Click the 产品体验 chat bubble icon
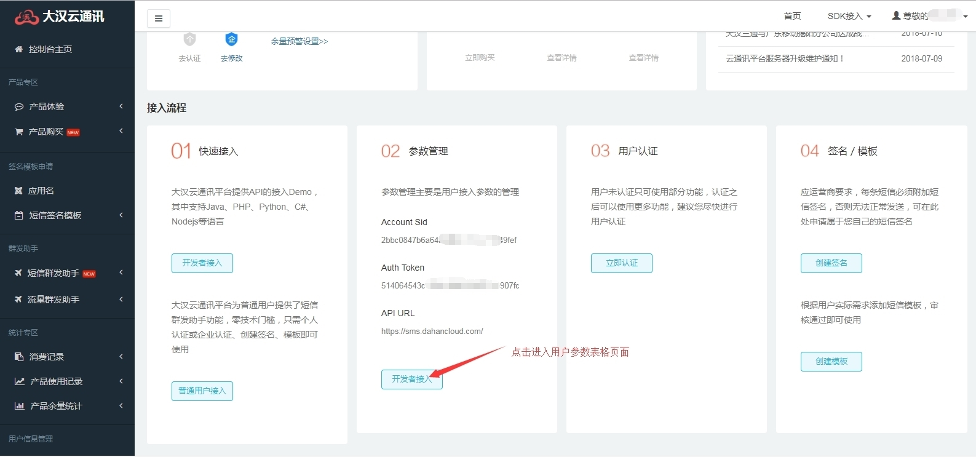 click(18, 106)
